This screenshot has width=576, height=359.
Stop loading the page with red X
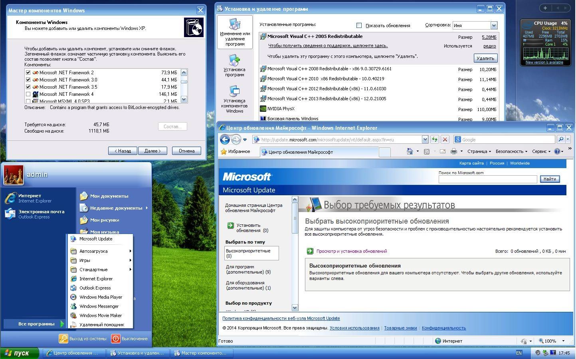point(445,139)
